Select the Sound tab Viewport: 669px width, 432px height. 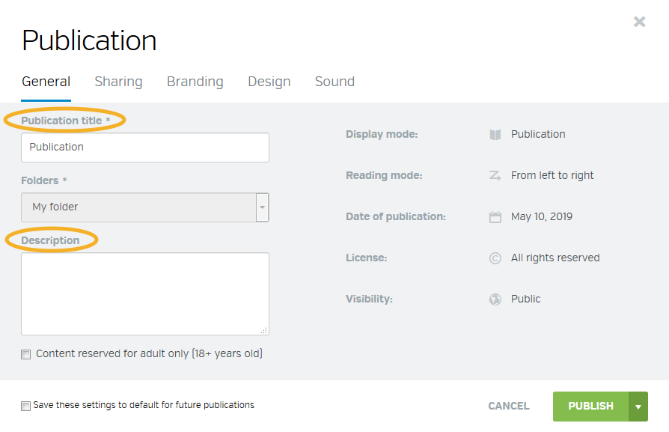pos(334,82)
